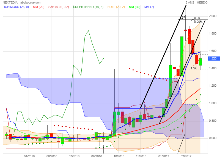Click the 09/2016 date axis label
This screenshot has height=159, width=220.
tap(97, 156)
